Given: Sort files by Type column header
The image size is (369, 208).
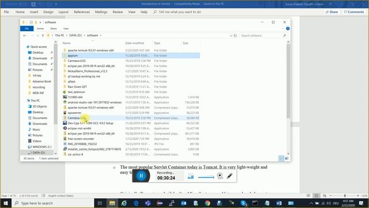Looking at the screenshot, I should 157,43.
